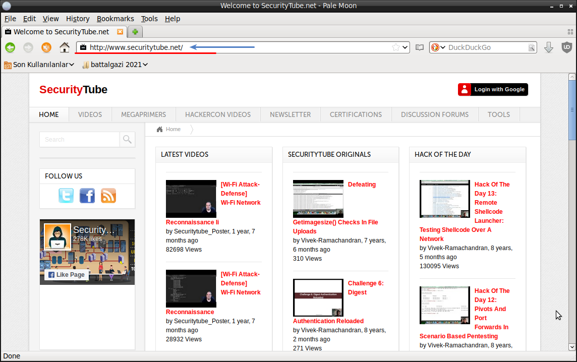Go back with the green arrow
This screenshot has height=362, width=577.
(10, 47)
